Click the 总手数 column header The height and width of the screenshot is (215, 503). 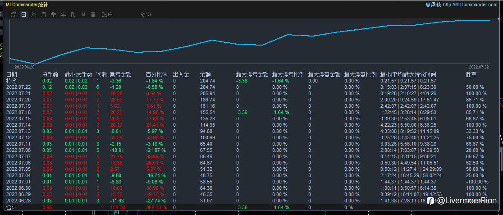(50, 74)
